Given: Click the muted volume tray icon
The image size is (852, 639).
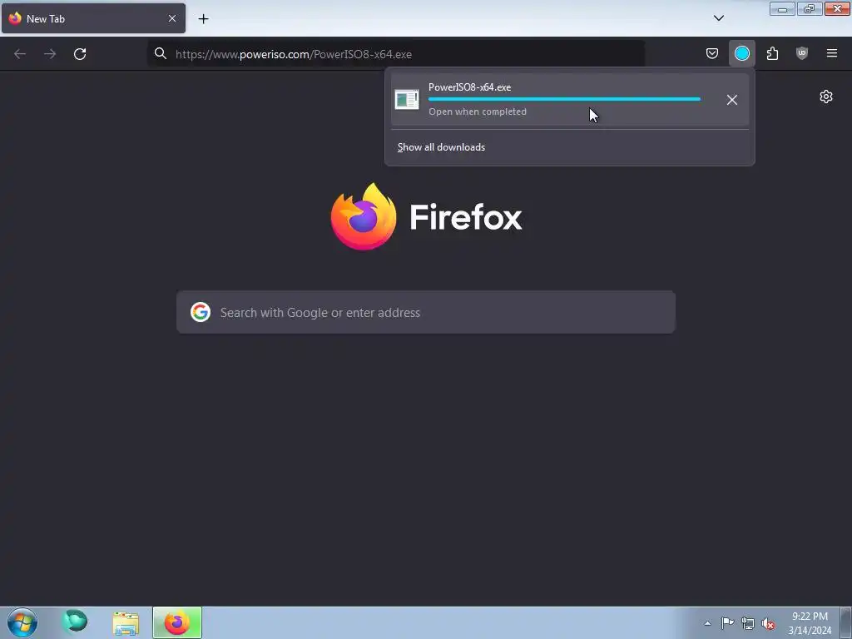Looking at the screenshot, I should 768,624.
